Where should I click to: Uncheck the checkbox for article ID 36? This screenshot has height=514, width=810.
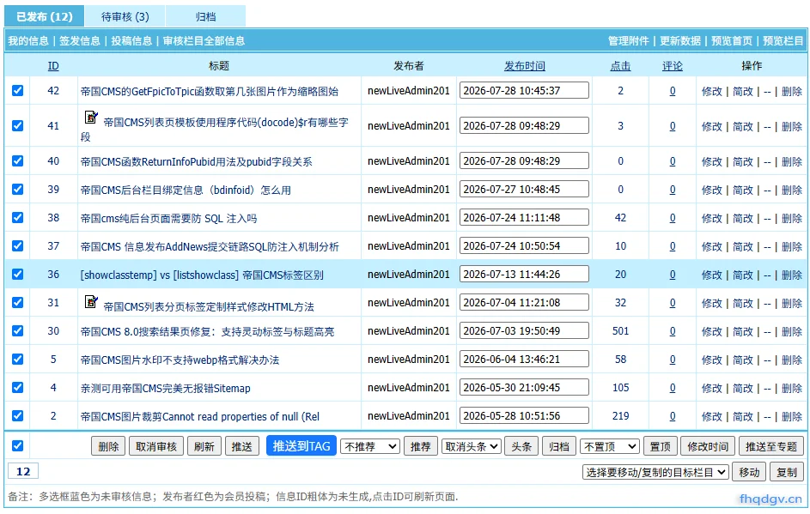(x=17, y=275)
